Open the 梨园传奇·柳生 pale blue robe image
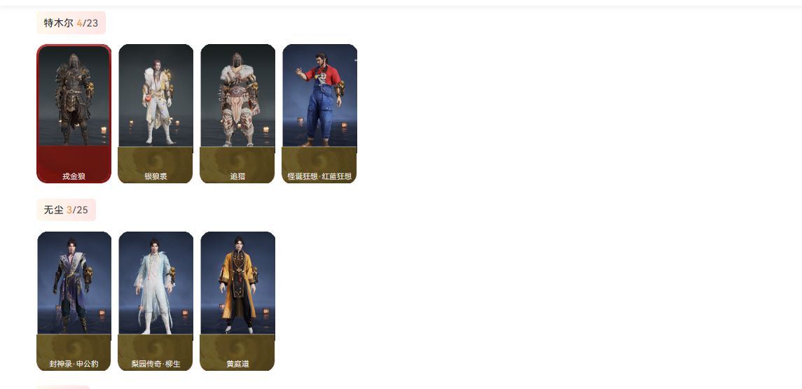802x389 pixels. (156, 283)
